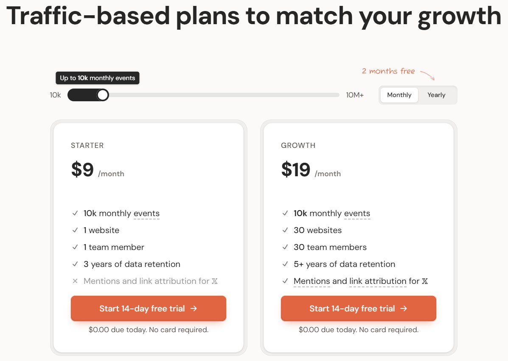This screenshot has width=508, height=361.
Task: Click the underlined events term in Starter
Action: tap(146, 214)
